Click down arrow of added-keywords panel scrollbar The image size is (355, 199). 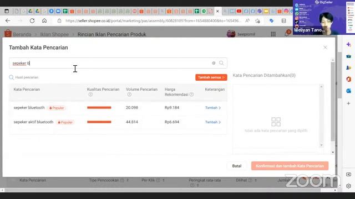tap(321, 145)
